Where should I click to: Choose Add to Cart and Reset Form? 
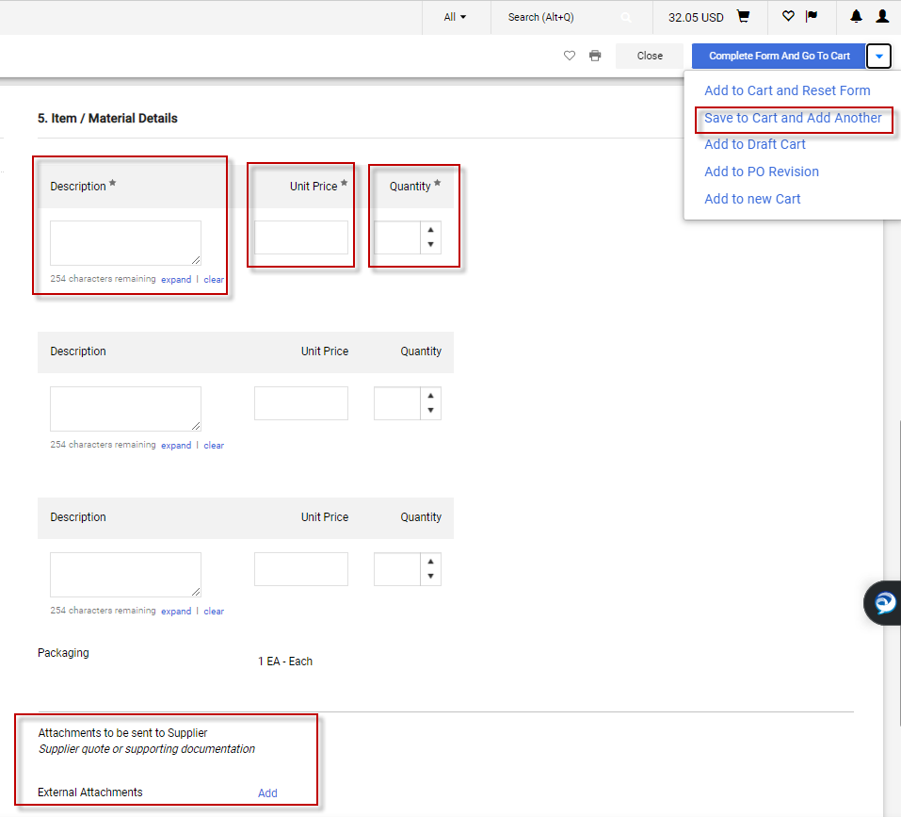click(787, 90)
